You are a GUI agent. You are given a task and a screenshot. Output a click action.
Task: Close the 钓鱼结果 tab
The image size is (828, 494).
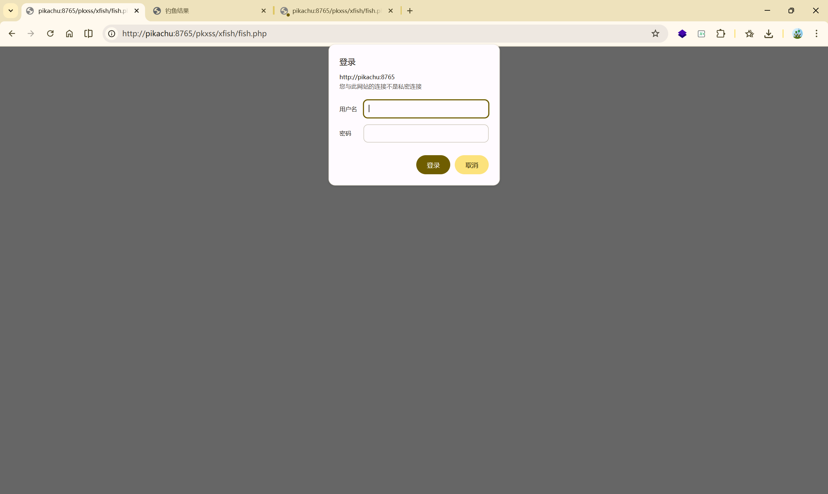pos(263,11)
